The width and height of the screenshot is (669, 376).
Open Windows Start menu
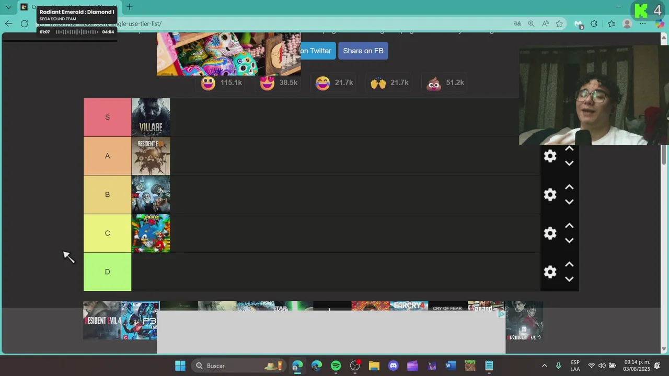point(180,366)
